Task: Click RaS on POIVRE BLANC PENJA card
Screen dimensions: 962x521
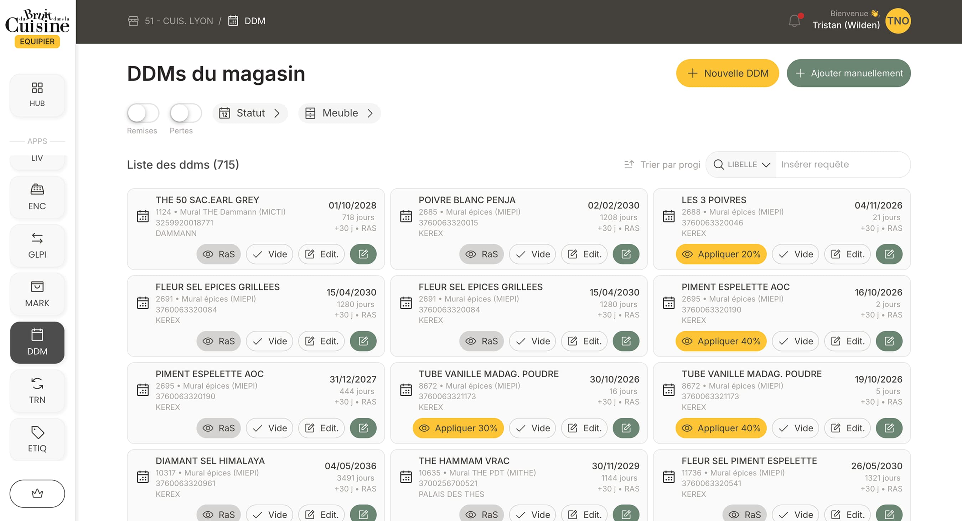Action: coord(481,254)
